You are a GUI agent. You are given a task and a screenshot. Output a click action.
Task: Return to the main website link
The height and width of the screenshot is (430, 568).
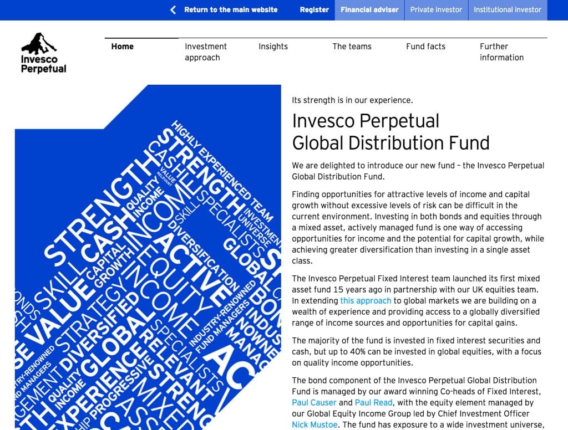231,10
